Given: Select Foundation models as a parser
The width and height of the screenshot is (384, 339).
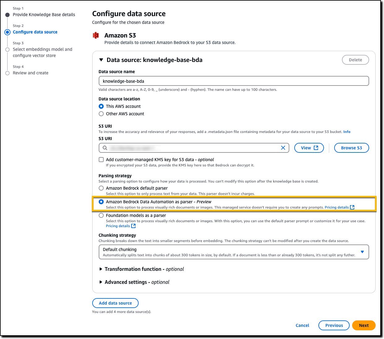Looking at the screenshot, I should click(x=101, y=215).
